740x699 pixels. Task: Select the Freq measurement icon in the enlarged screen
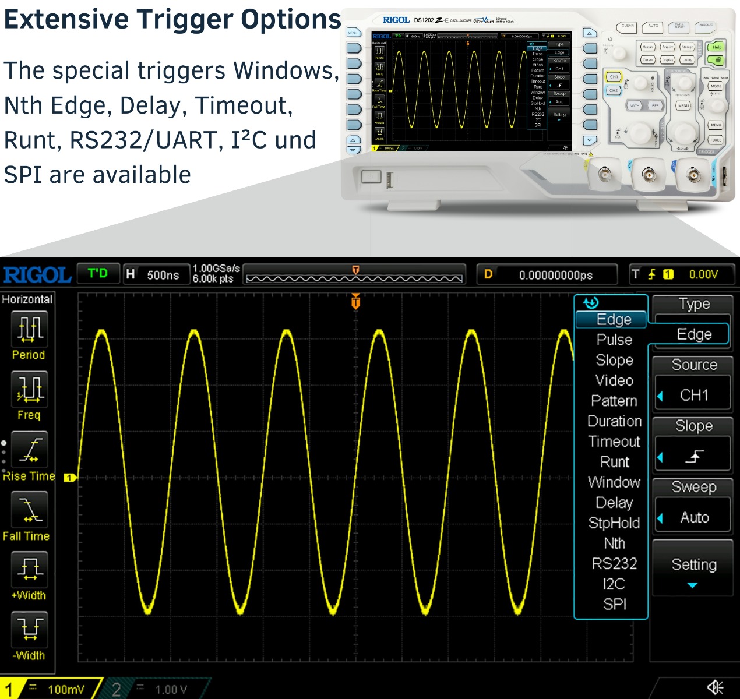pyautogui.click(x=30, y=389)
